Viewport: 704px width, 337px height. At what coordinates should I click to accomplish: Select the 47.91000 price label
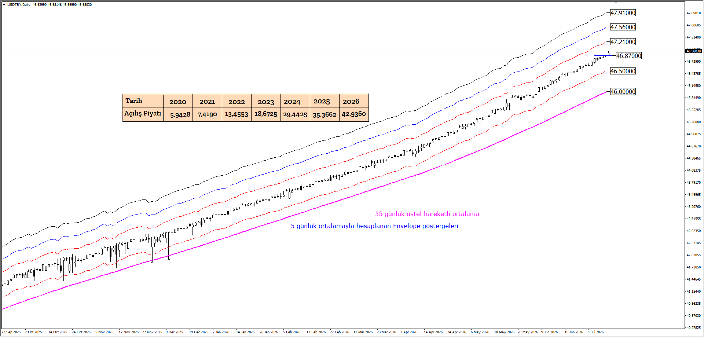[623, 13]
